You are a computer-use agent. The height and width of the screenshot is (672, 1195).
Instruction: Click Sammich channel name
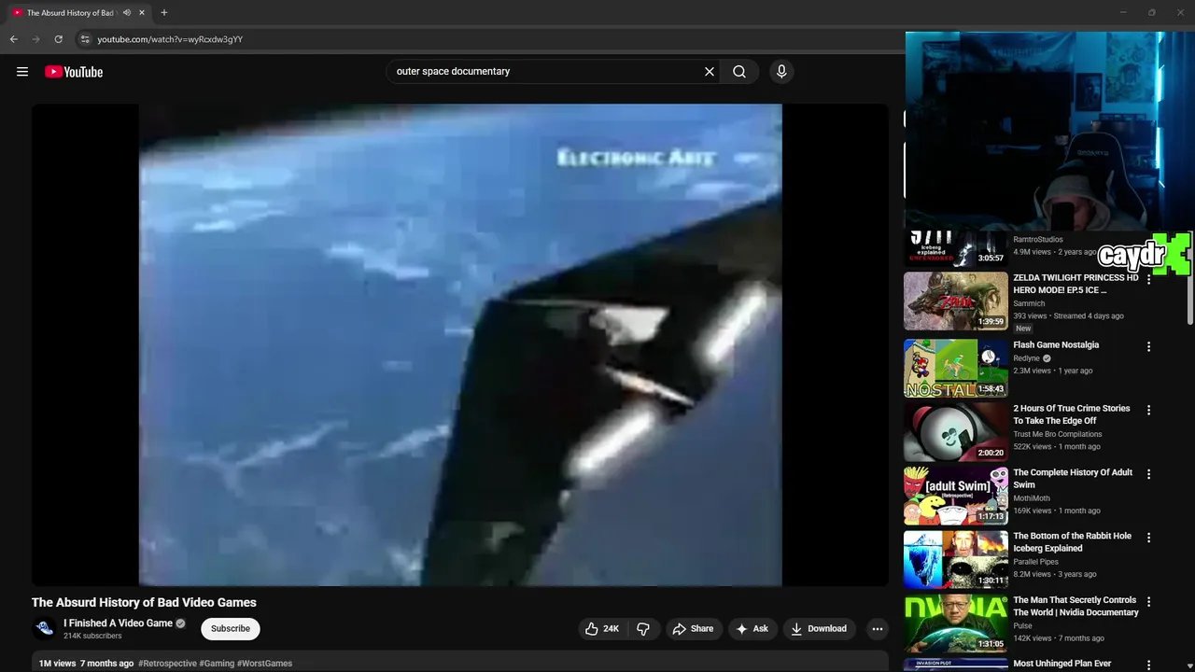(x=1029, y=304)
